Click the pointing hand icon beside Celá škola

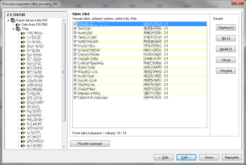pyautogui.click(x=18, y=25)
